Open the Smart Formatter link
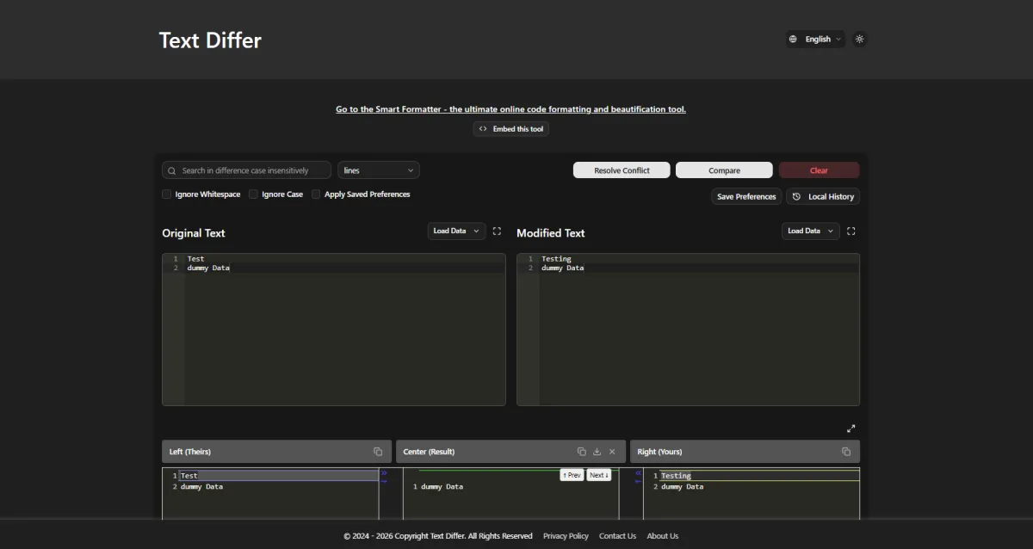Image resolution: width=1033 pixels, height=549 pixels. 510,109
